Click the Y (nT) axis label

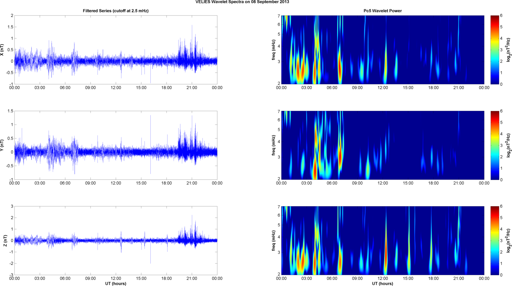[2, 145]
